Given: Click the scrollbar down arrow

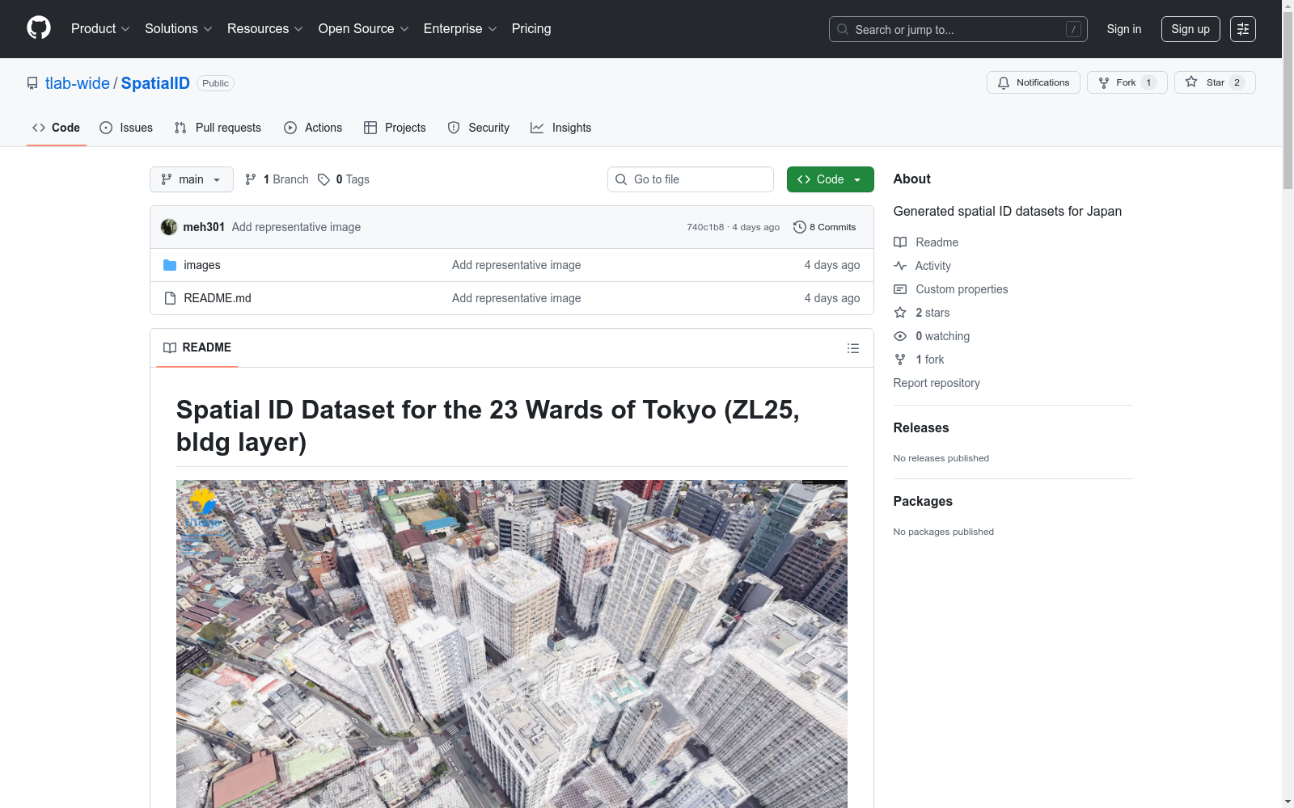Looking at the screenshot, I should point(1288,802).
